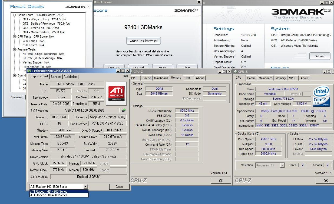Image resolution: width=334 pixels, height=204 pixels.
Task: Select GT3 - Troll's Lair result row
Action: tap(41, 28)
